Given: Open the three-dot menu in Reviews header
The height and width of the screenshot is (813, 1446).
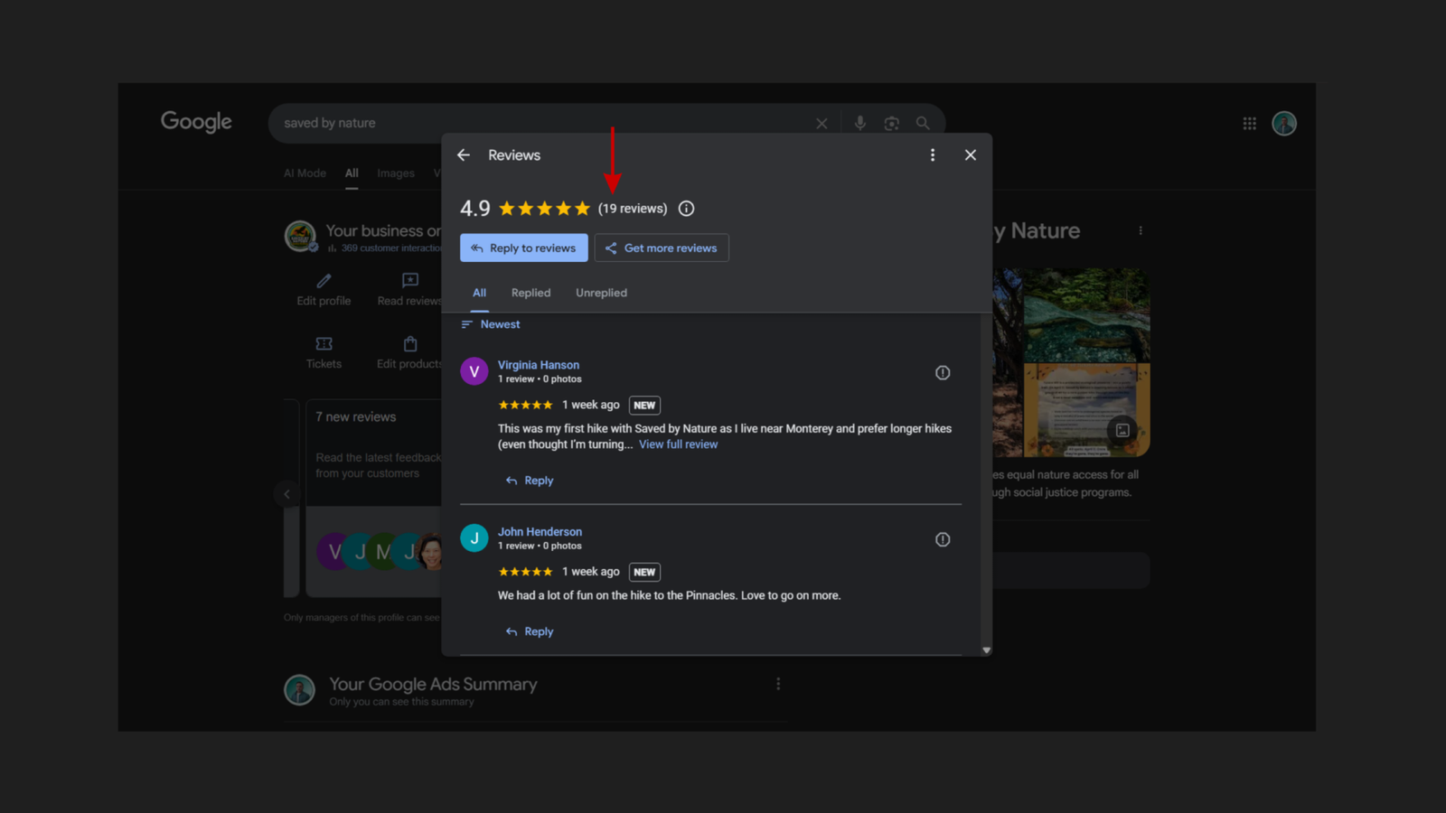Looking at the screenshot, I should click(x=933, y=155).
